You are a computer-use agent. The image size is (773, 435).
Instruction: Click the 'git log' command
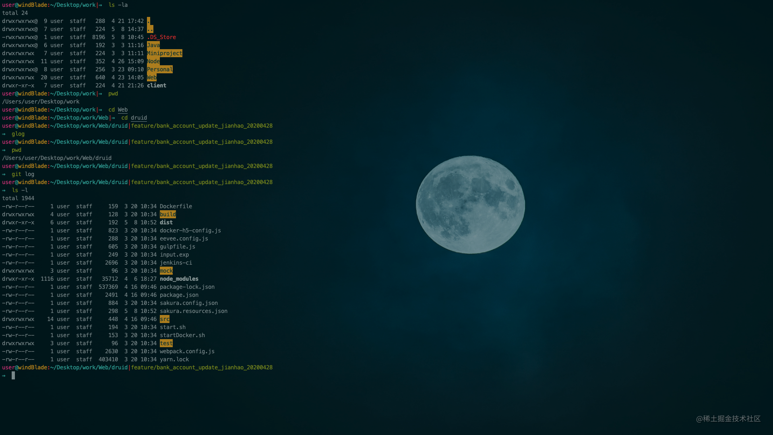coord(23,174)
